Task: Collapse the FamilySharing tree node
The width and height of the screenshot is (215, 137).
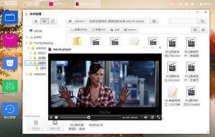Action: pyautogui.click(x=27, y=43)
